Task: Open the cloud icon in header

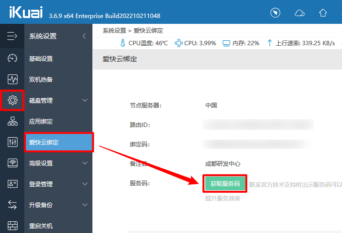Action: [x=300, y=13]
